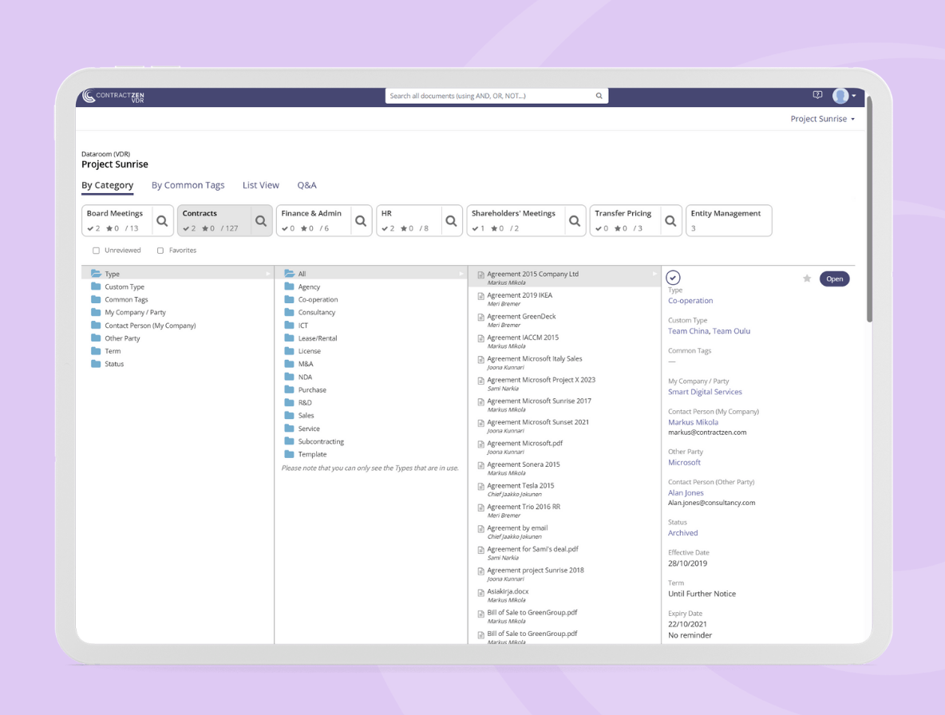945x715 pixels.
Task: Open search inside the HR category card
Action: [x=453, y=221]
